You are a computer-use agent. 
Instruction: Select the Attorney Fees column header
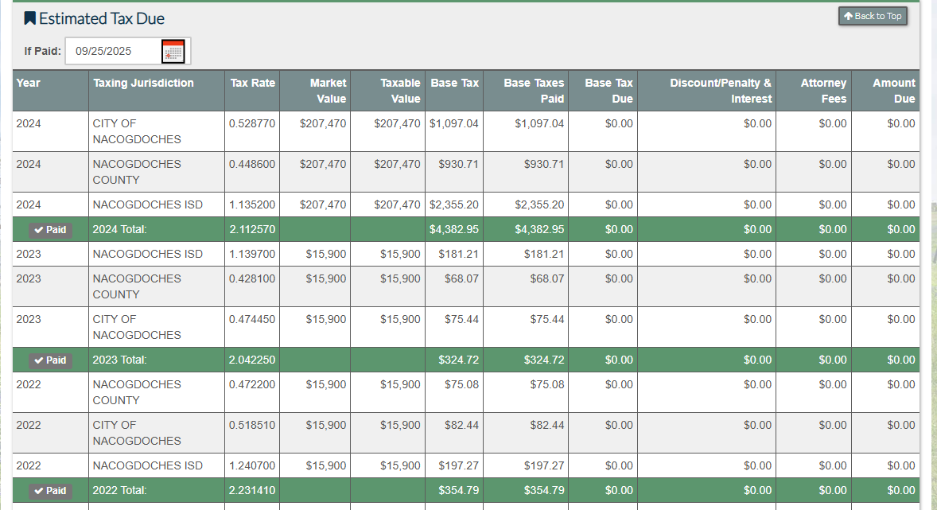coord(822,91)
